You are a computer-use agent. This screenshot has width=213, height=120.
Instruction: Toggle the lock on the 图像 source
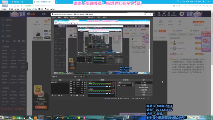click(85, 89)
